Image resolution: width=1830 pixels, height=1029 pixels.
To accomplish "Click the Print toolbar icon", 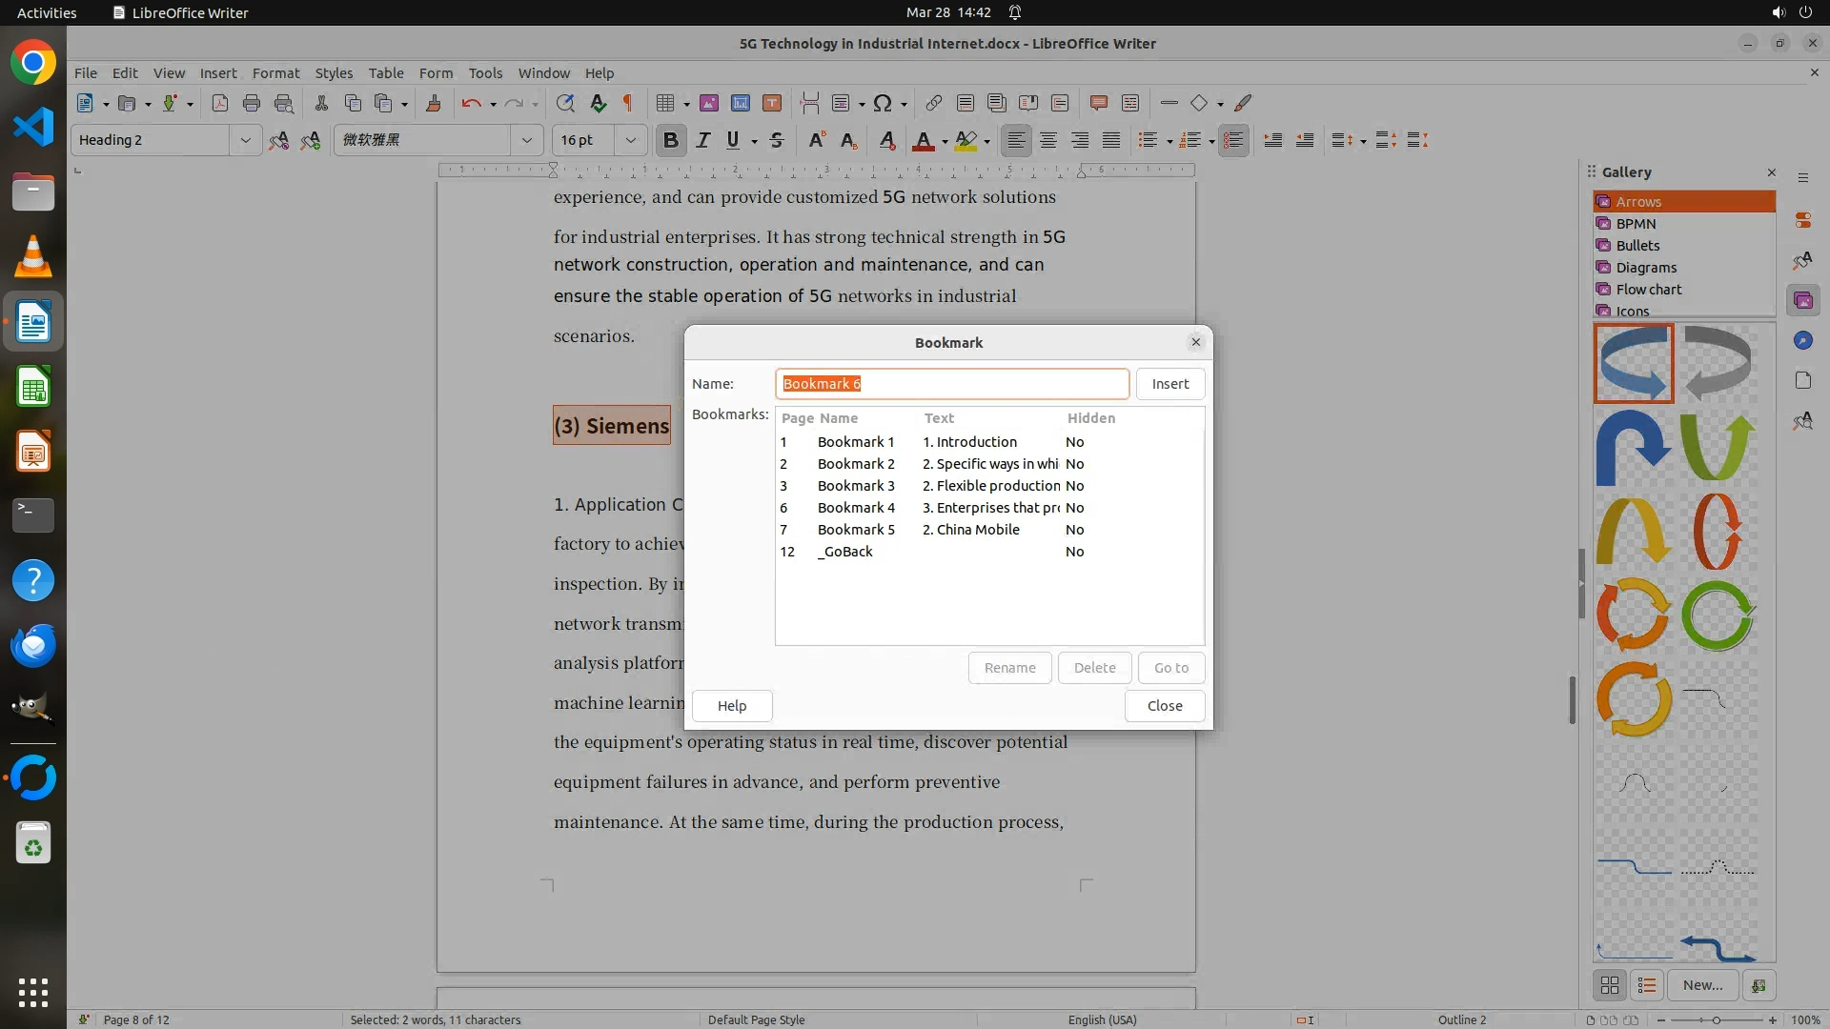I will click(x=252, y=103).
